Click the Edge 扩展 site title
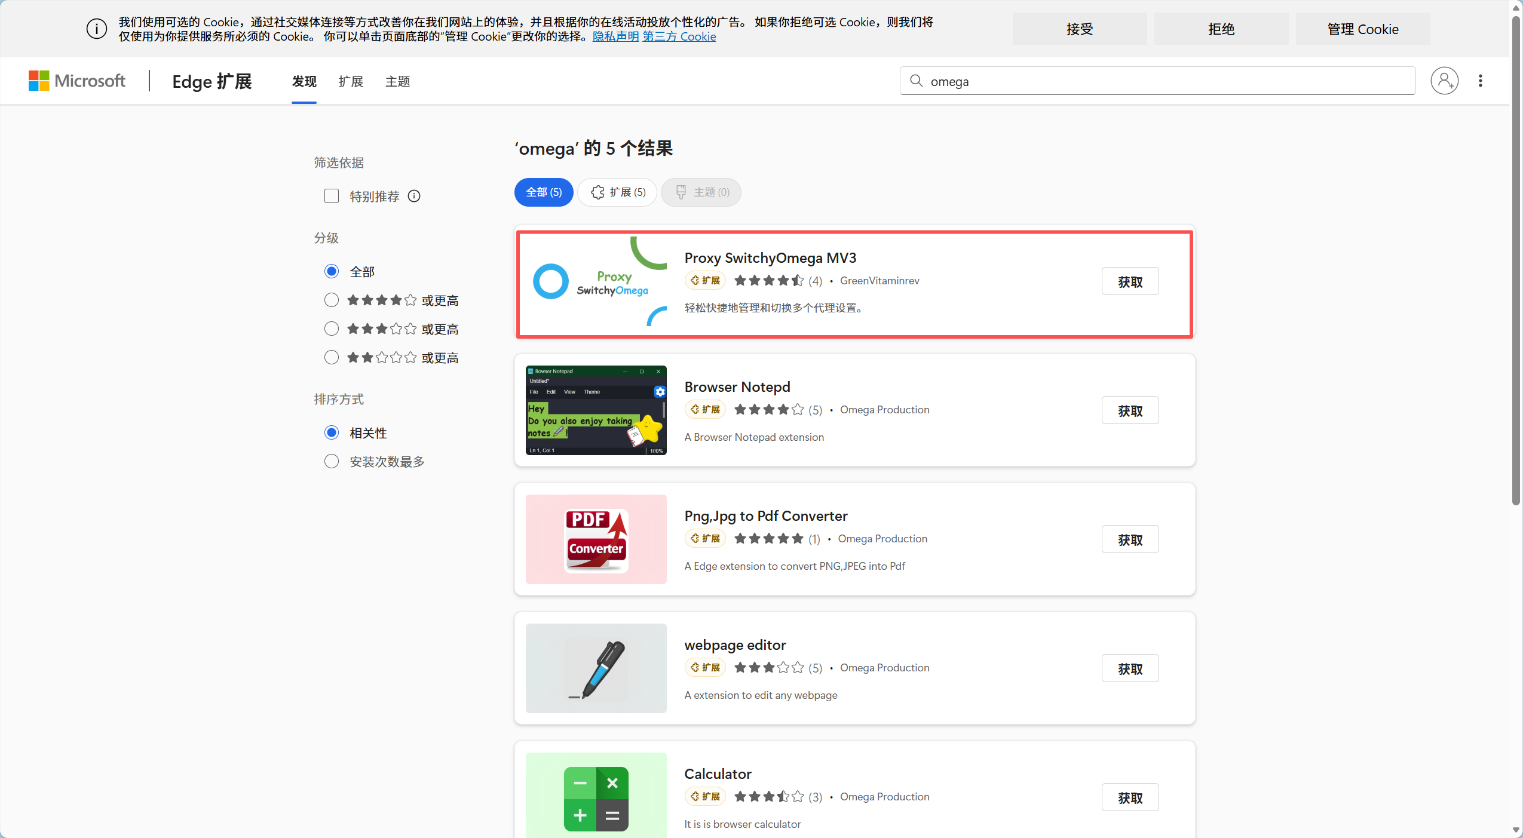This screenshot has height=838, width=1523. (x=212, y=81)
